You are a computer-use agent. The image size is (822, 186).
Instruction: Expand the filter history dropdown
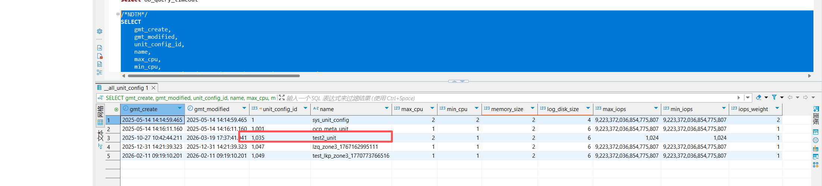coord(748,98)
